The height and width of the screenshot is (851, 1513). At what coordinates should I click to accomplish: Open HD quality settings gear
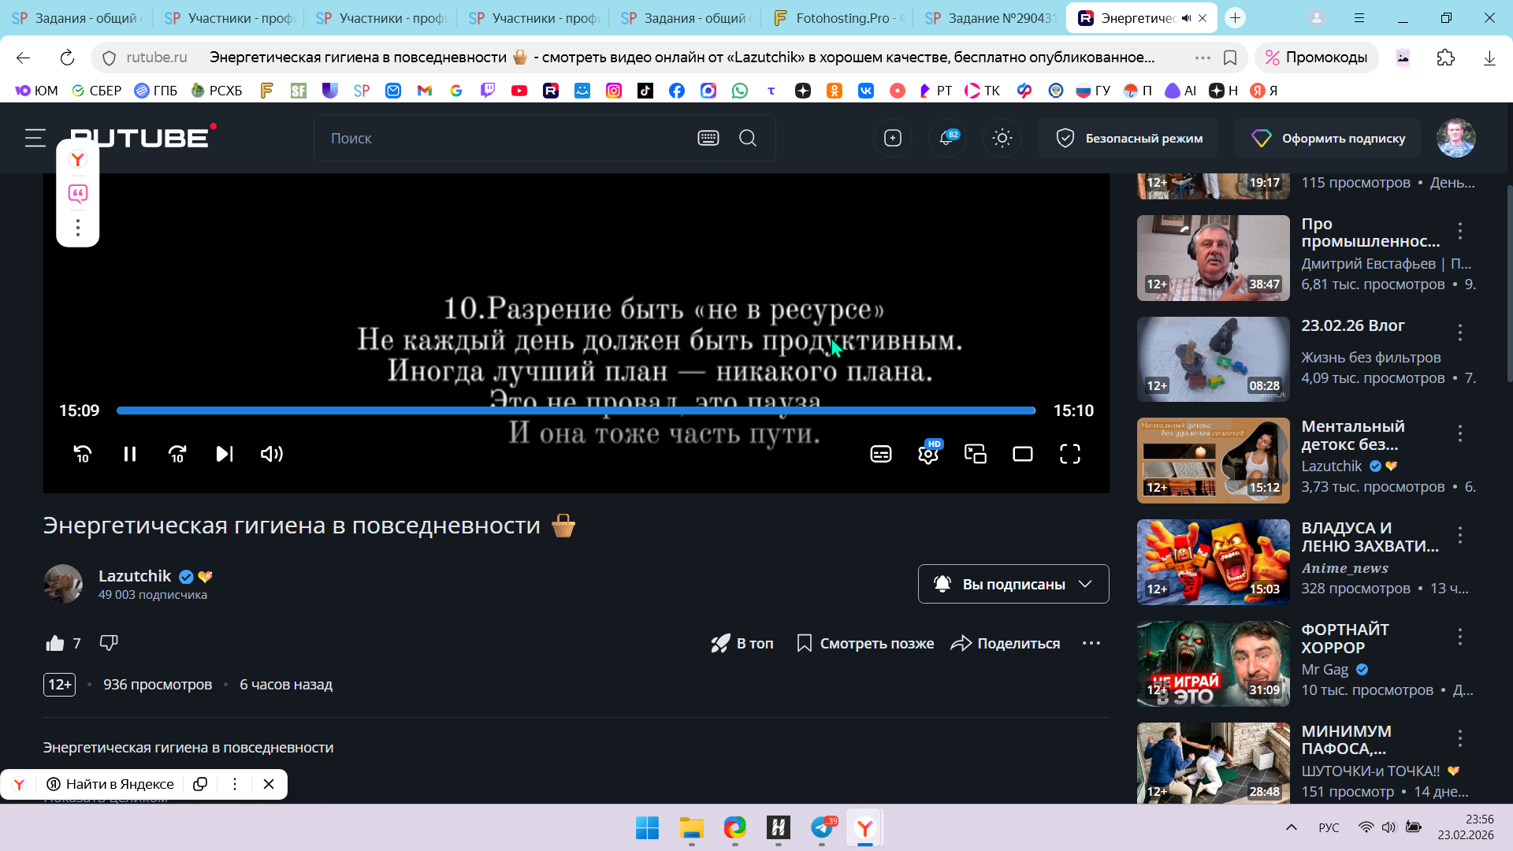click(x=928, y=454)
